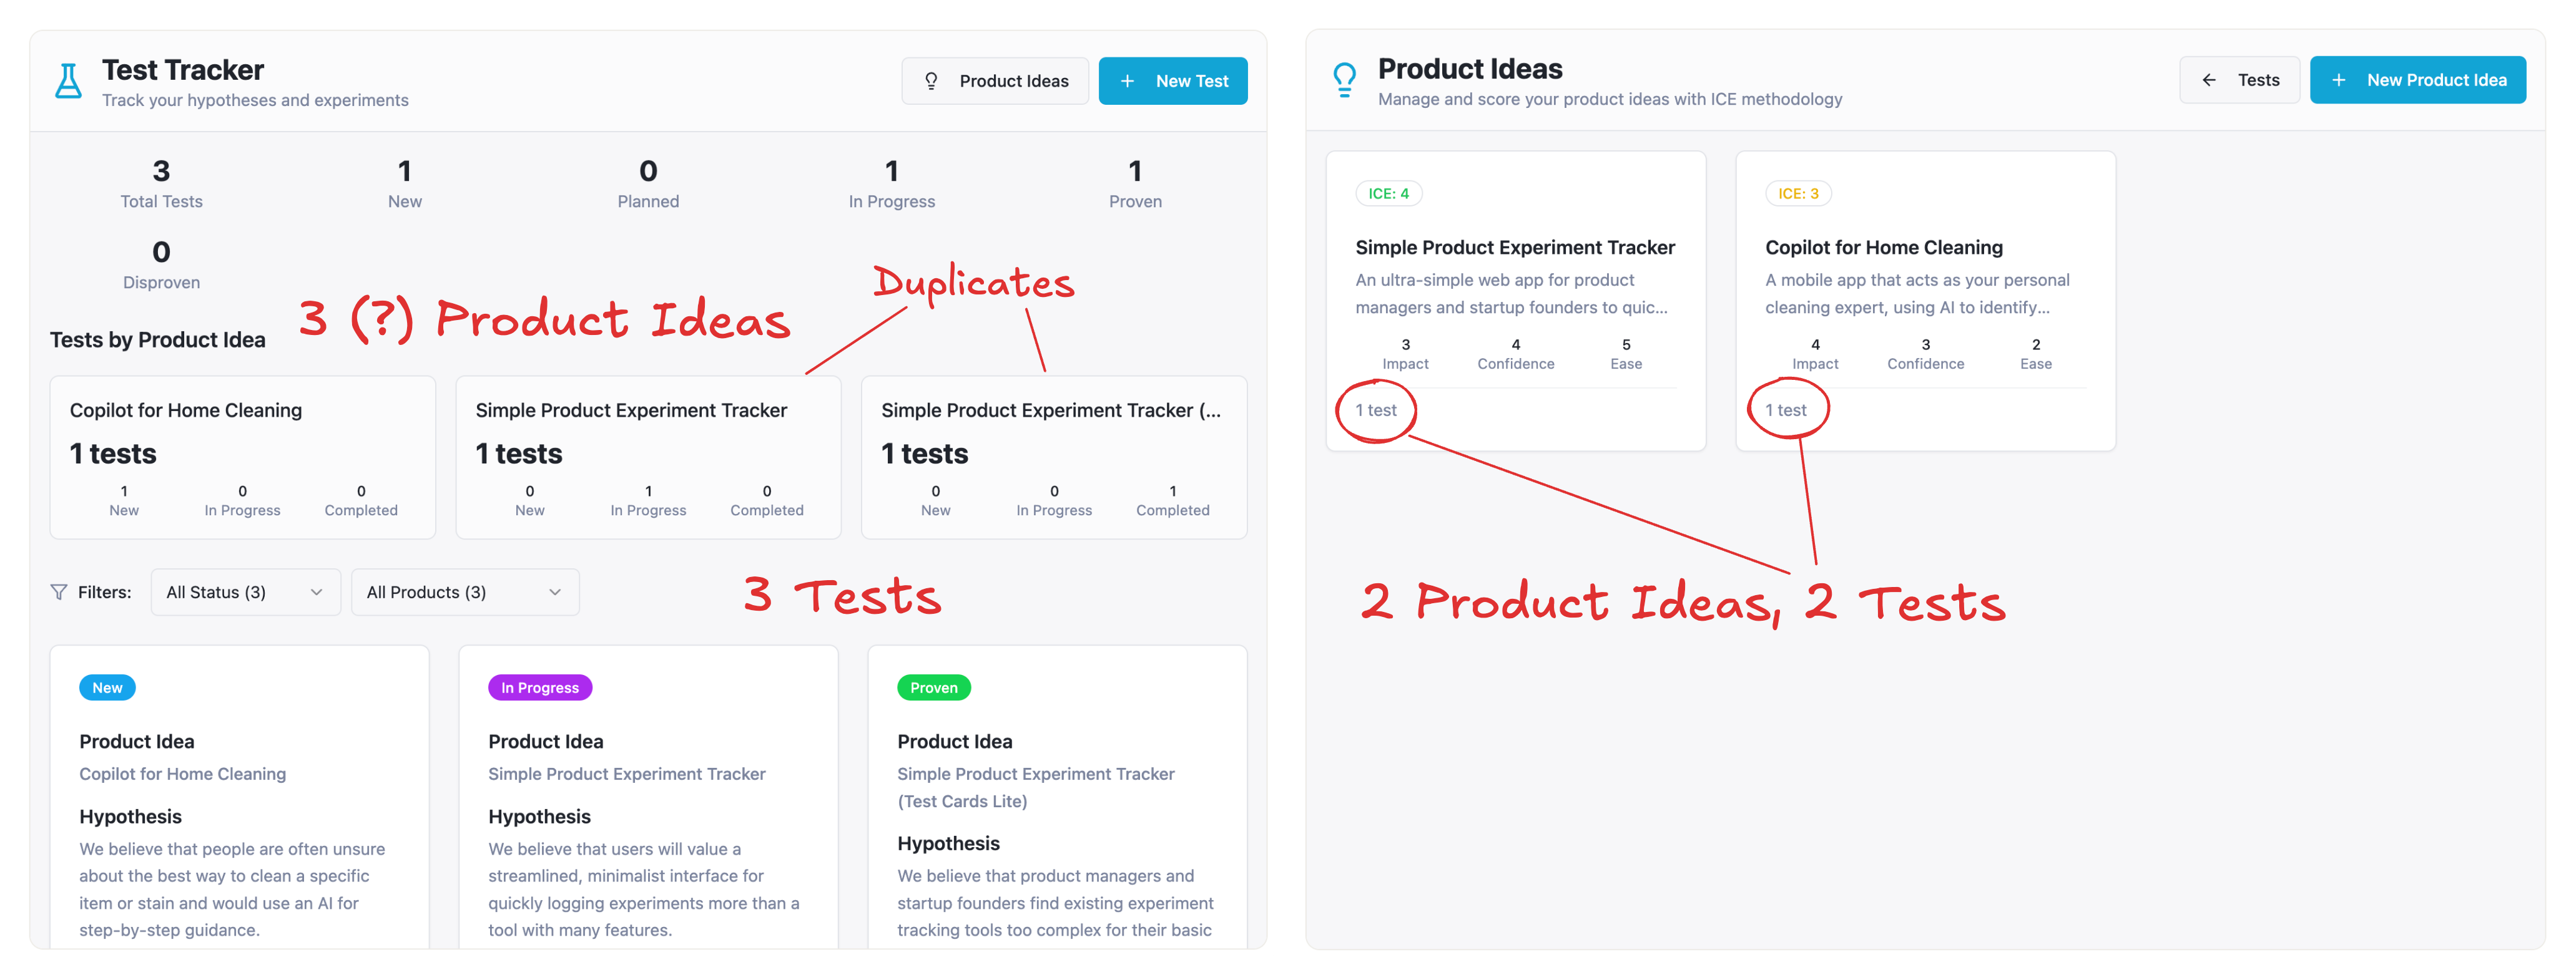Click the Test Tracker flask icon
The height and width of the screenshot is (980, 2576).
[x=67, y=81]
